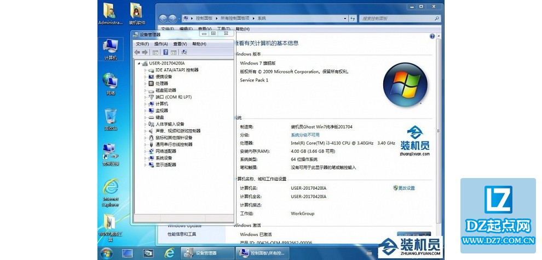Click the refresh icon beside the address bar
The image size is (542, 260).
pyautogui.click(x=353, y=18)
